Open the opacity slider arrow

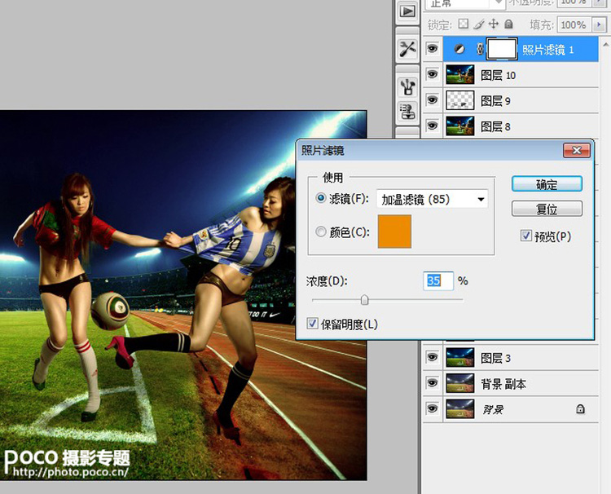[599, 2]
